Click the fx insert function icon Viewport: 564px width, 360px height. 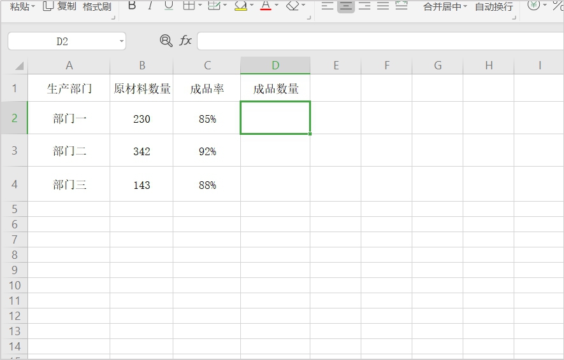pos(185,41)
